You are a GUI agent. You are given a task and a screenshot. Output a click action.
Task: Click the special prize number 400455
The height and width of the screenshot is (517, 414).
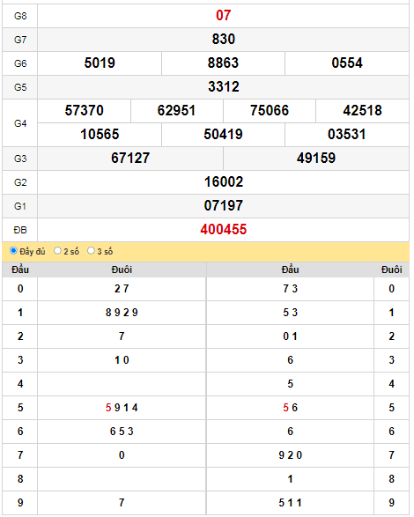(224, 230)
